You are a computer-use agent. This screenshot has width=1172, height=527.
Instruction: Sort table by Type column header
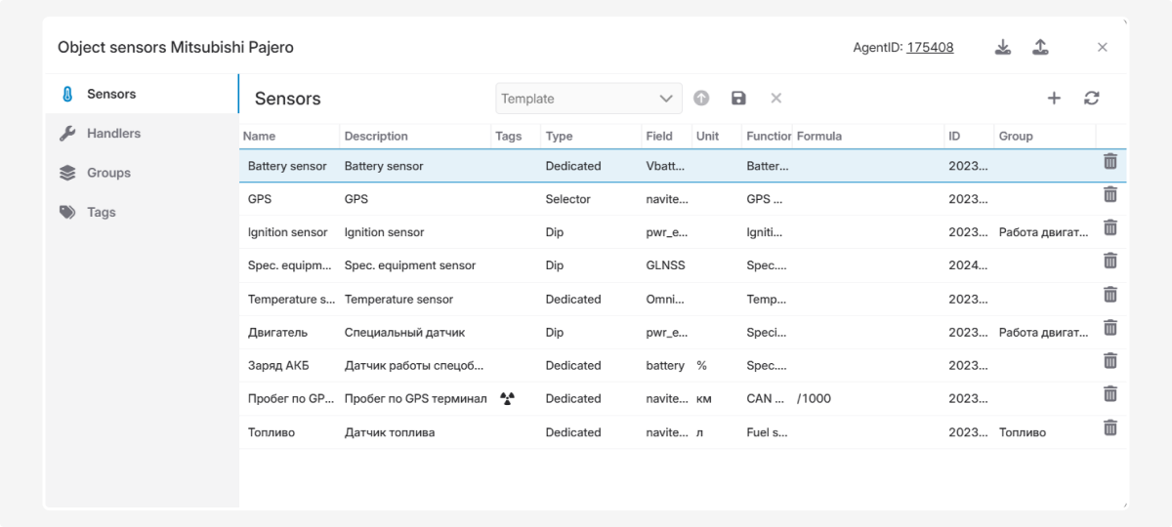pos(560,136)
